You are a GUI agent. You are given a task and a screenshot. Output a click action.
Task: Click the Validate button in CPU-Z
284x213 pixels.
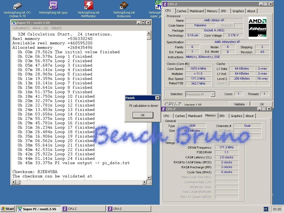239,104
